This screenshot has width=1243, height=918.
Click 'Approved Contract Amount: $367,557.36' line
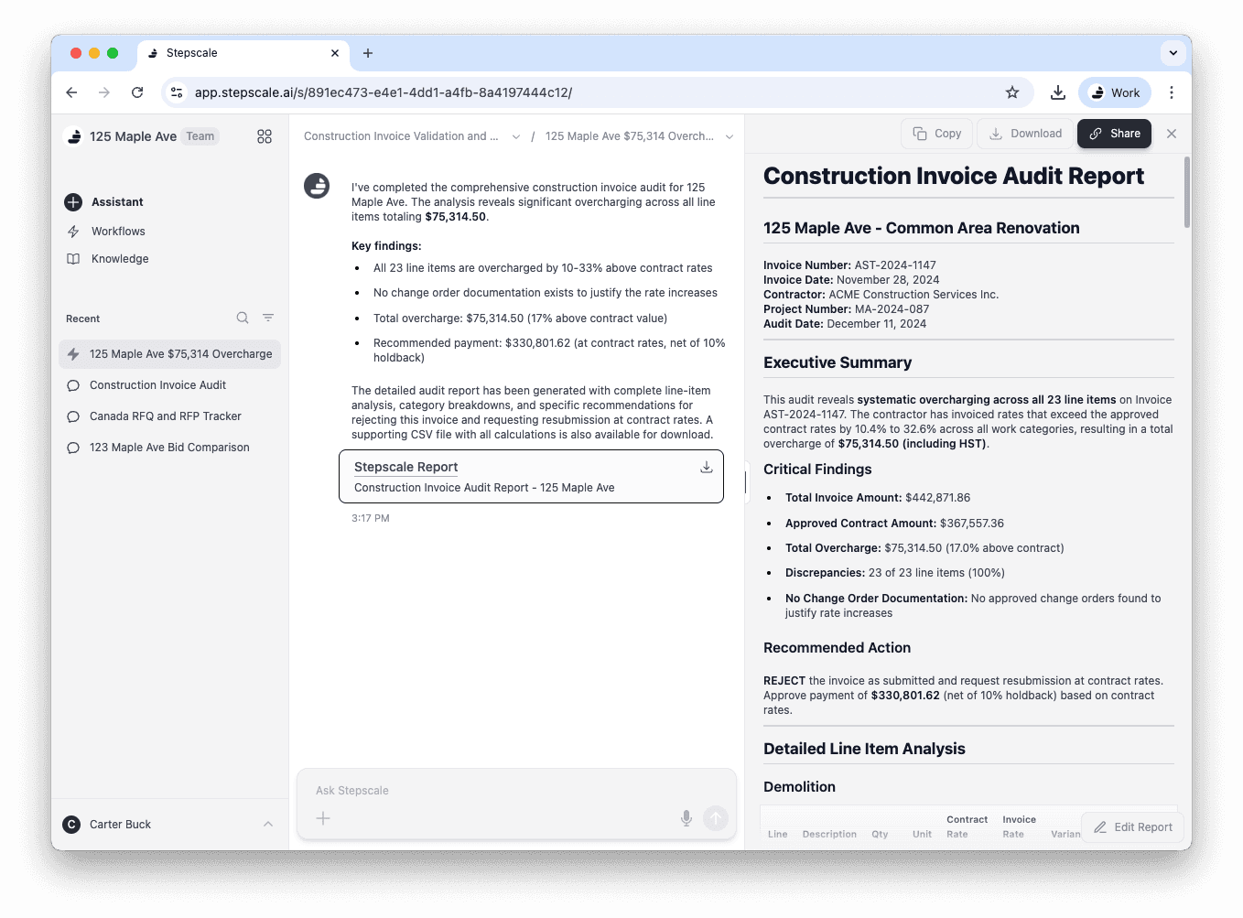(894, 524)
